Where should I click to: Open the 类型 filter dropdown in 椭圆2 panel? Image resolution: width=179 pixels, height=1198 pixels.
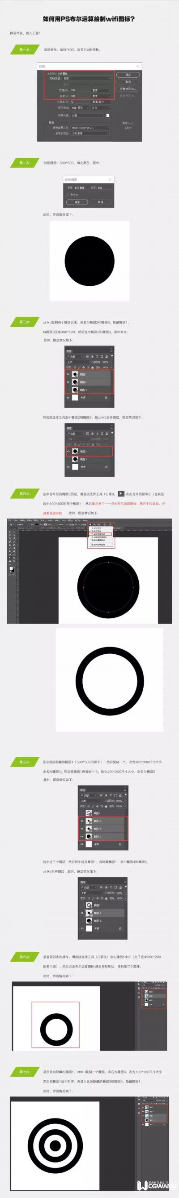pos(75,357)
